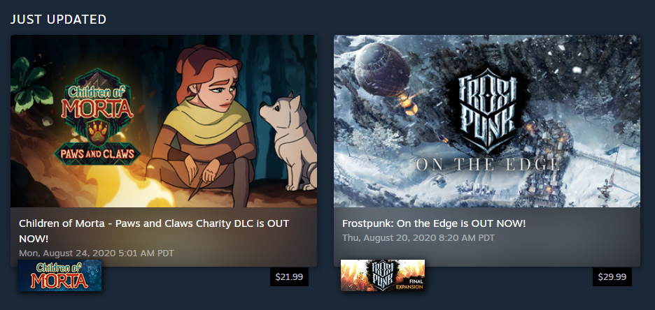
Task: Open the Paws and Claws Charity DLC headline
Action: click(154, 231)
